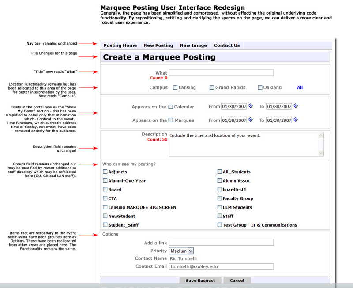The height and width of the screenshot is (288, 353).
Task: Open the Contact Us nav item
Action: coord(227,45)
